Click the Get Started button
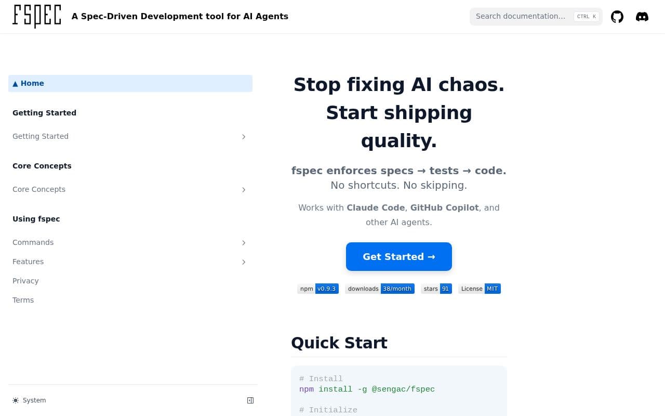The width and height of the screenshot is (665, 416). [x=399, y=256]
